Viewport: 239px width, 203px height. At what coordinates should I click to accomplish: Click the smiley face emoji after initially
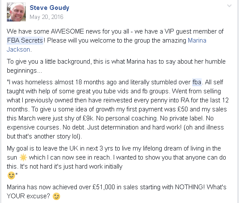11,175
